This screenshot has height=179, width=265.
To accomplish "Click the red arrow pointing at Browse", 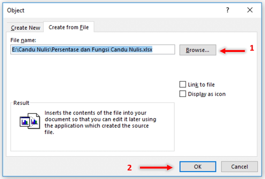I will [233, 51].
